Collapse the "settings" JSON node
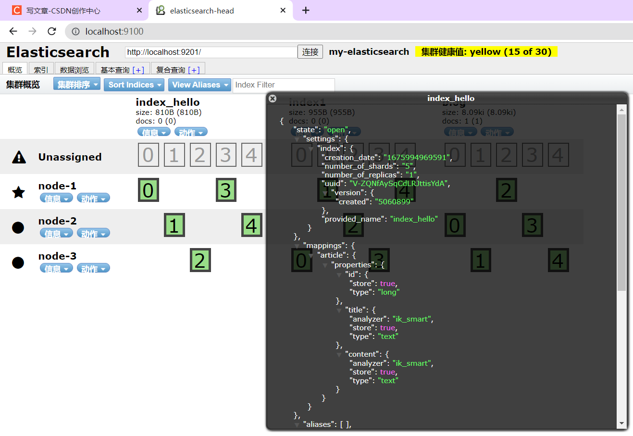633x436 pixels. (297, 139)
